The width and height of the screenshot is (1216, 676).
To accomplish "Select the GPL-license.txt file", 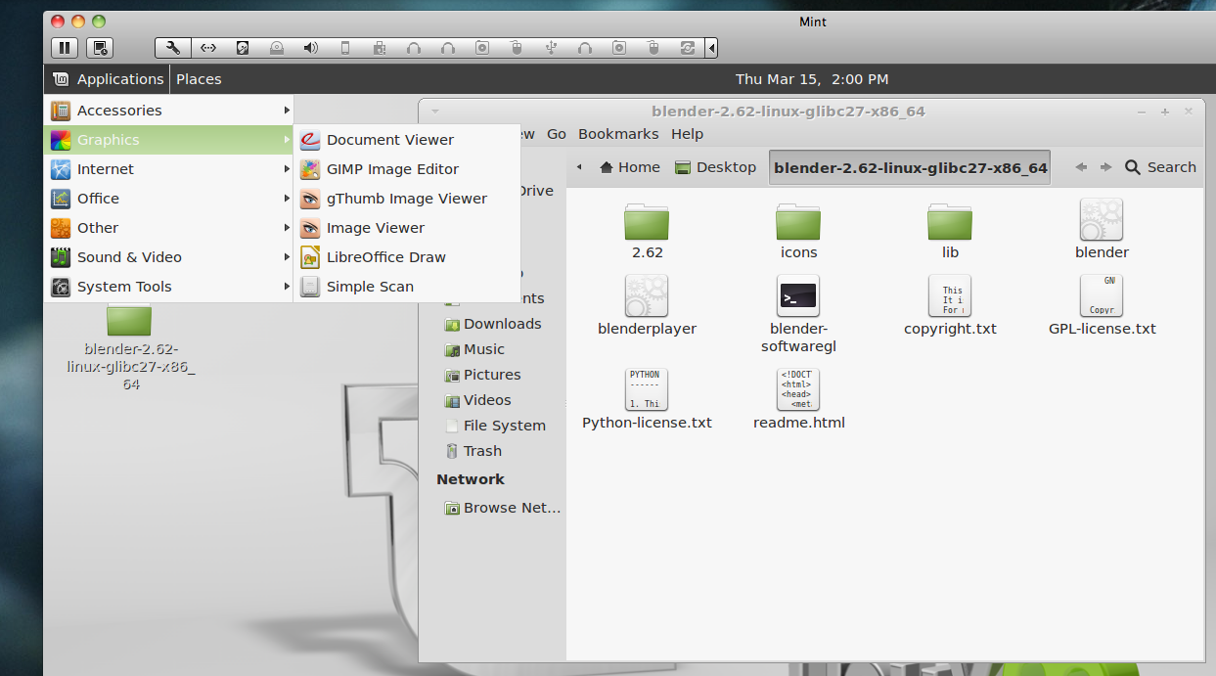I will (1102, 305).
